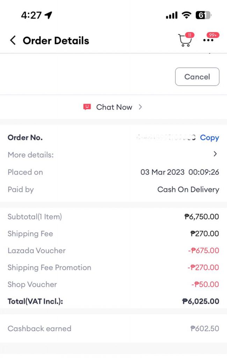Image resolution: width=227 pixels, height=358 pixels.
Task: Go back using the arrow beside Order Details
Action: (x=13, y=41)
